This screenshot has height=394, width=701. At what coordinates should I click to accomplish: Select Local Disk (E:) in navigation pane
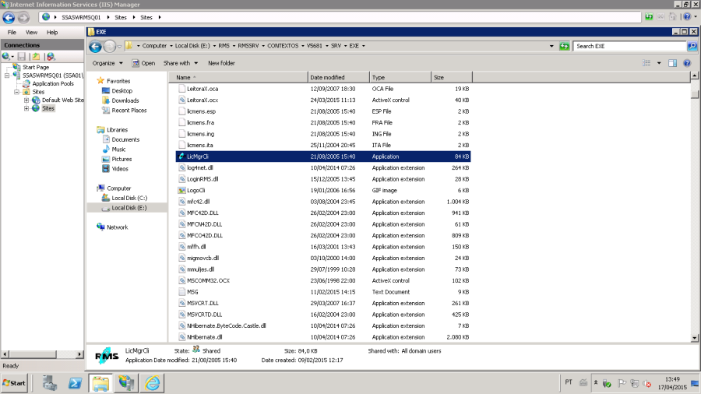[x=129, y=208]
